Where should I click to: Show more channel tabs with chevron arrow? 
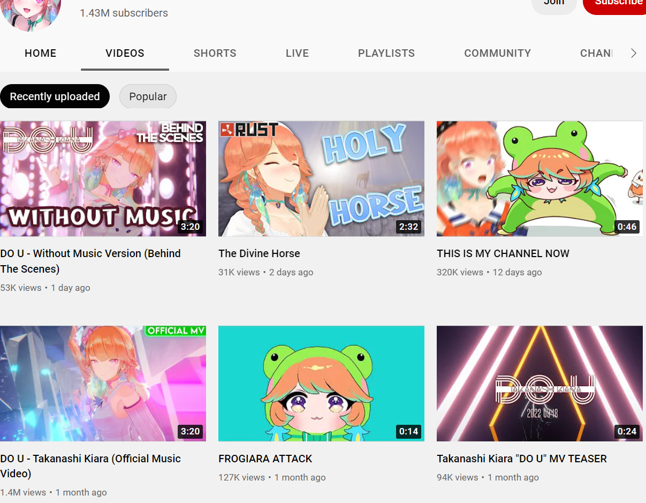click(x=634, y=53)
